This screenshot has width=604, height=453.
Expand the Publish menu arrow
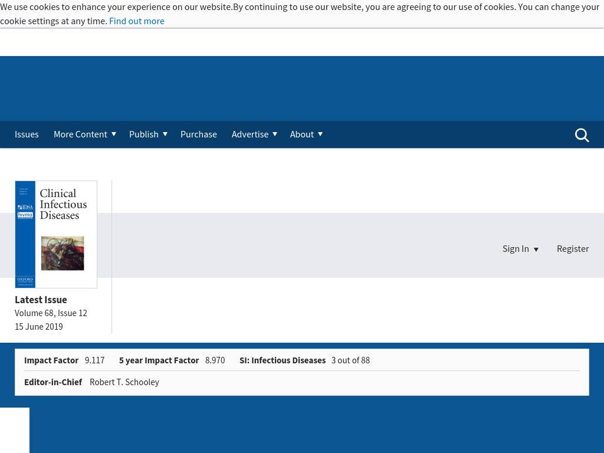tap(165, 134)
